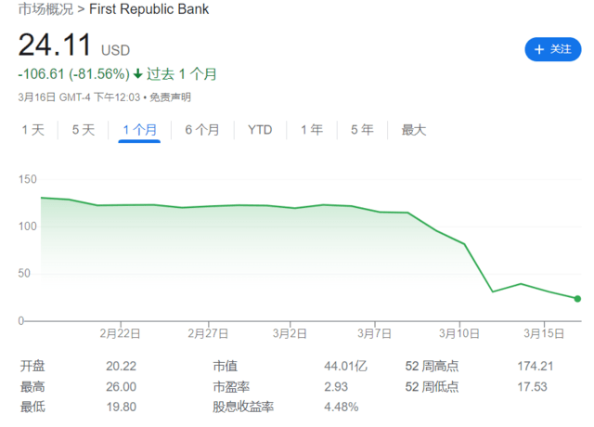Click the 52 周高点 value 174.21
594x427 pixels.
(x=536, y=366)
